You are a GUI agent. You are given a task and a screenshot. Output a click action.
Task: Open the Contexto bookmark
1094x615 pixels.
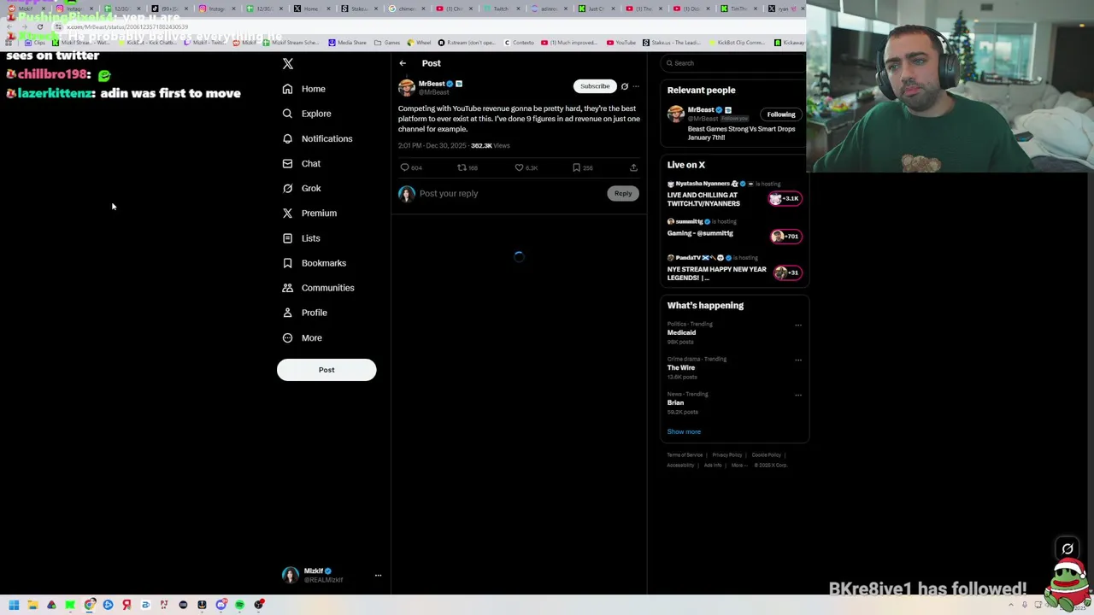[519, 43]
